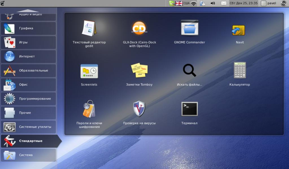Launch the Screenlets application

tap(89, 71)
